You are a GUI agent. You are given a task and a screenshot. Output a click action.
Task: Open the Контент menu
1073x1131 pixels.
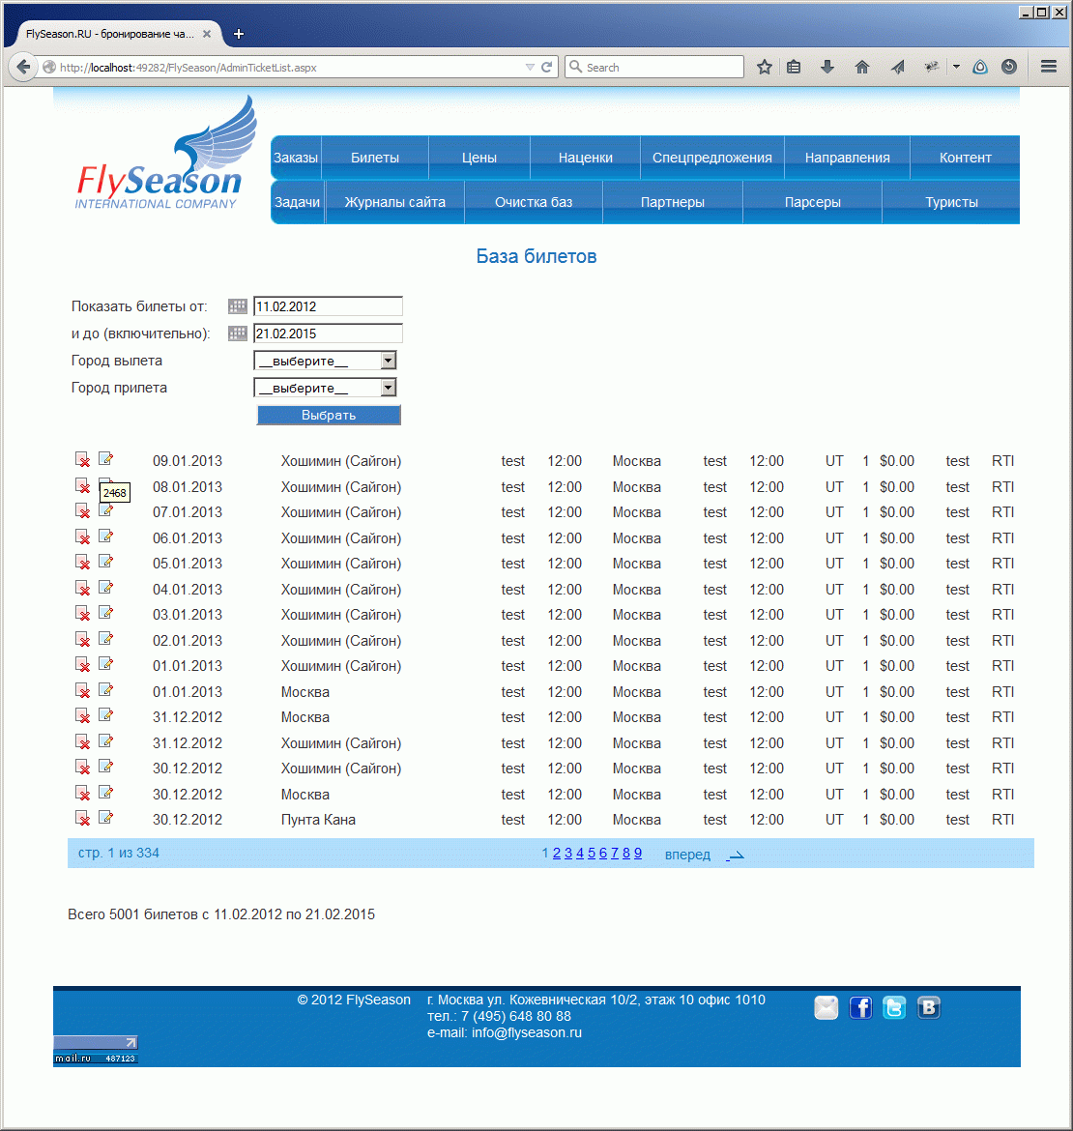(965, 158)
